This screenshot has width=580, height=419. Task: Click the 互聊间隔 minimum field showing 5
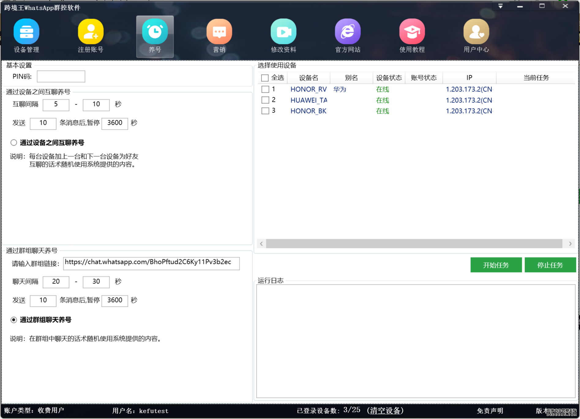click(56, 105)
